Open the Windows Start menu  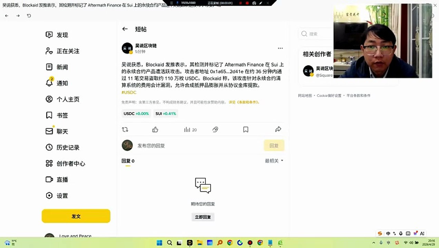(159, 242)
